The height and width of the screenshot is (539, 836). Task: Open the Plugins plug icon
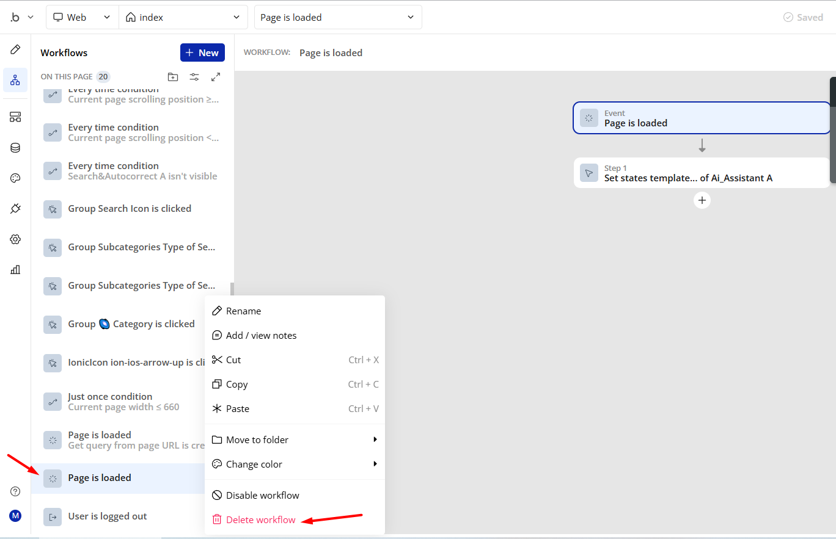[15, 209]
